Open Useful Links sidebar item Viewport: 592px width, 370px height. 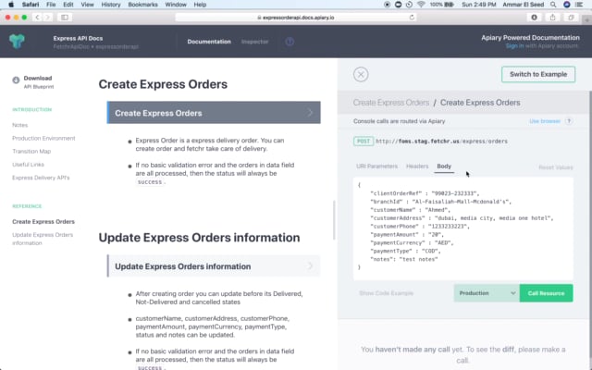28,165
